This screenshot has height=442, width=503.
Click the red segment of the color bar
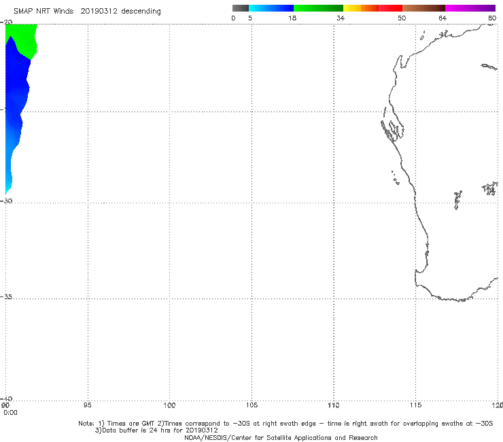point(390,8)
